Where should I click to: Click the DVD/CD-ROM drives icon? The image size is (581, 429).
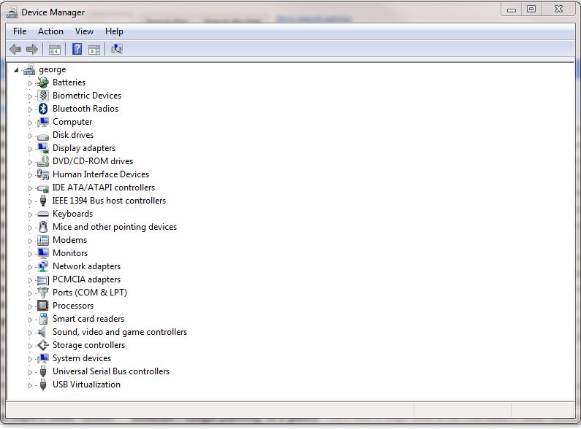click(x=43, y=161)
